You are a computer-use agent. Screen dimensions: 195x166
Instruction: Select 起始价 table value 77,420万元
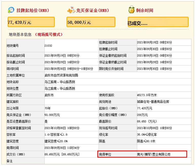[145, 108]
